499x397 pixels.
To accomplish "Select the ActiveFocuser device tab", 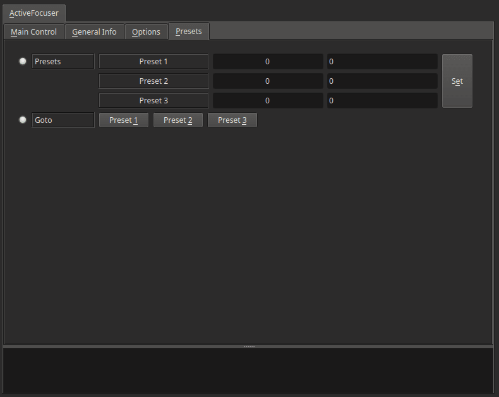I will click(34, 13).
